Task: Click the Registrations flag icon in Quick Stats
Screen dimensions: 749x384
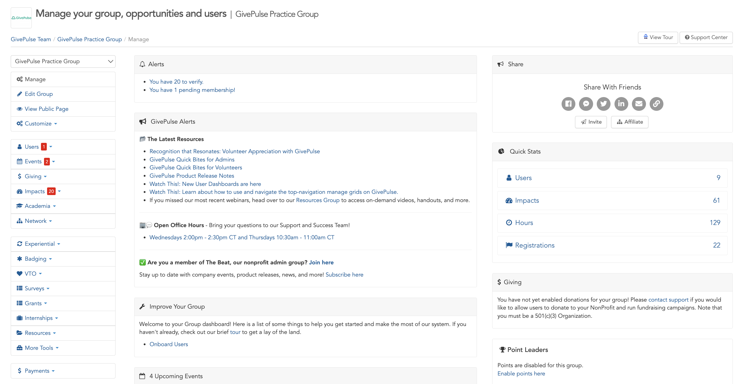Action: (509, 245)
